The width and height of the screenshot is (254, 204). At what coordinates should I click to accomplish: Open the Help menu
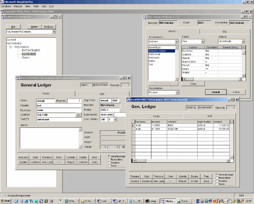point(44,6)
